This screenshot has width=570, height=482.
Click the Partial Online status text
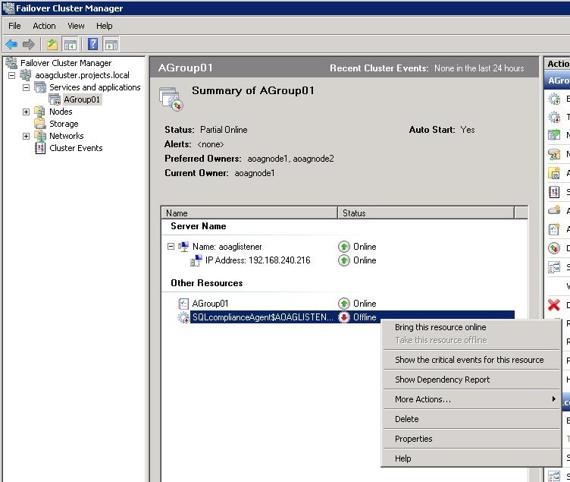tap(224, 130)
